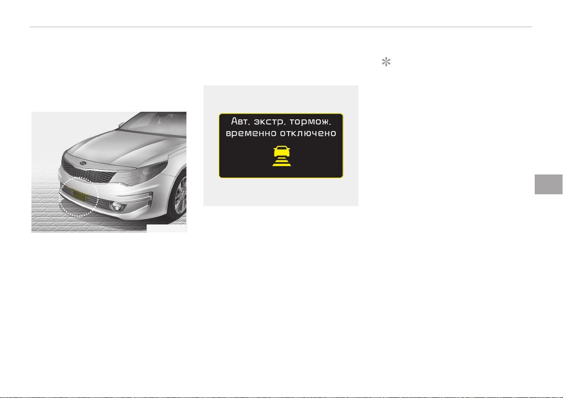Viewport: 563px width, 398px height.
Task: Click the text "временно отключено"
Action: click(281, 133)
